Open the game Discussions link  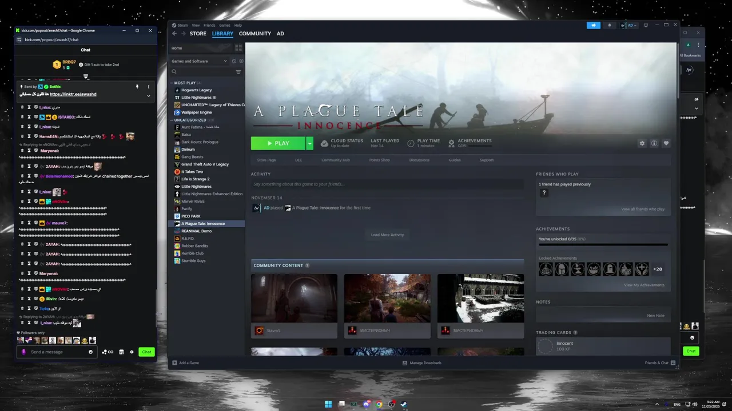pyautogui.click(x=419, y=160)
